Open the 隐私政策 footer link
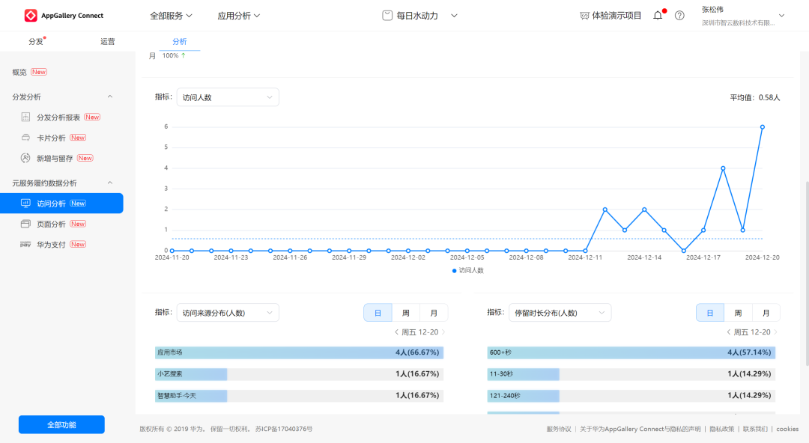This screenshot has width=809, height=443. (722, 429)
